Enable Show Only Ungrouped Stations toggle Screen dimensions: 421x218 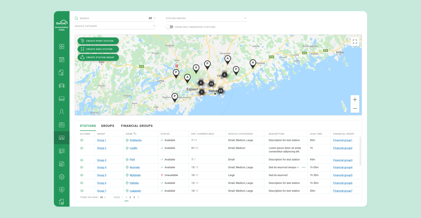point(169,27)
